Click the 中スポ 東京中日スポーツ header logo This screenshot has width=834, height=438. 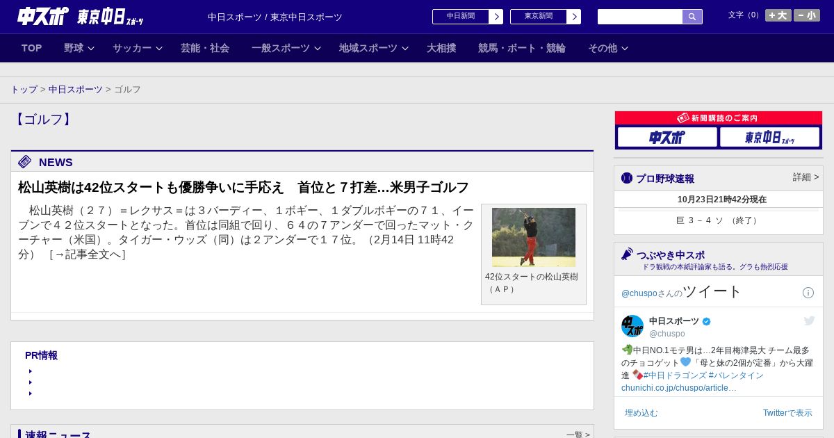[x=81, y=17]
